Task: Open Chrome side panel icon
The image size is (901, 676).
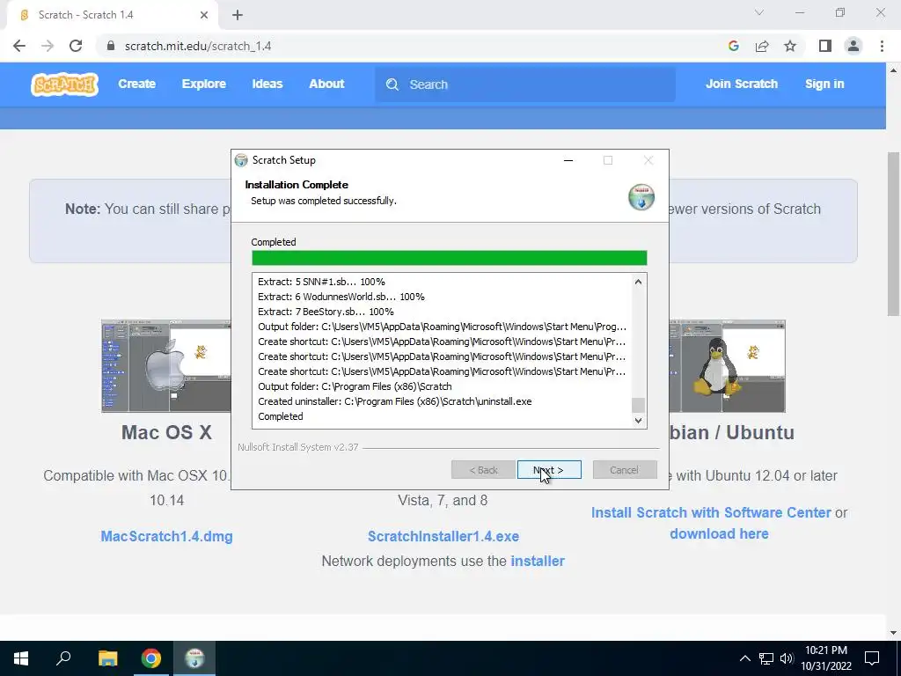Action: [x=825, y=46]
